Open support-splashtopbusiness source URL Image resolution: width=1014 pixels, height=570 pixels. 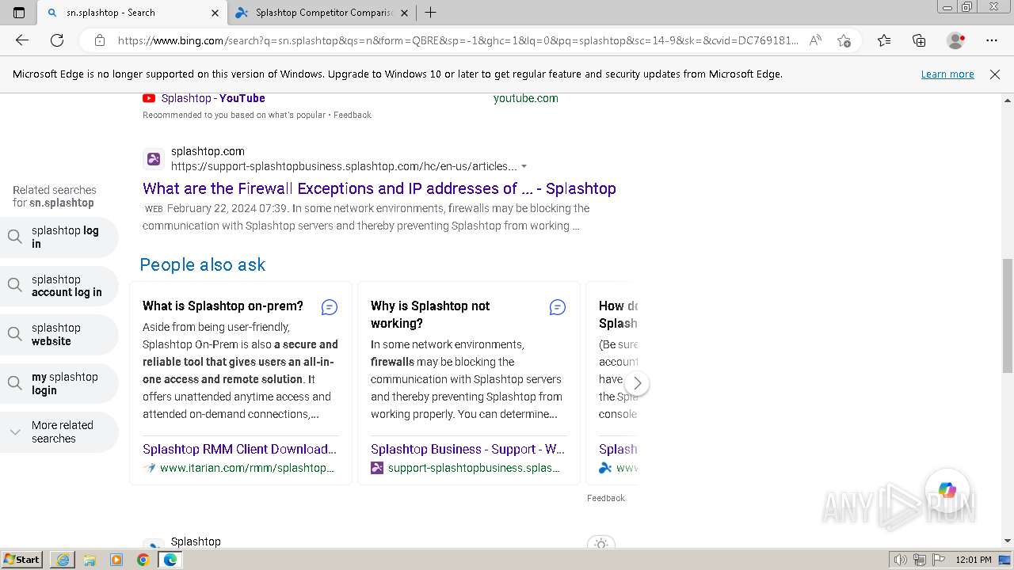pos(474,468)
